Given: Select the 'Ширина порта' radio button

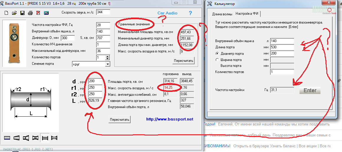Looking at the screenshot, I should [x=217, y=60].
